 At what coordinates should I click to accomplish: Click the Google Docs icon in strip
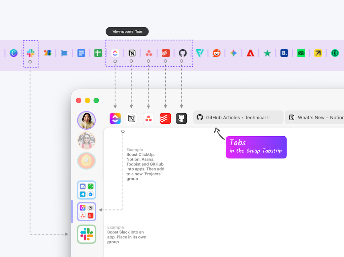pos(81,53)
